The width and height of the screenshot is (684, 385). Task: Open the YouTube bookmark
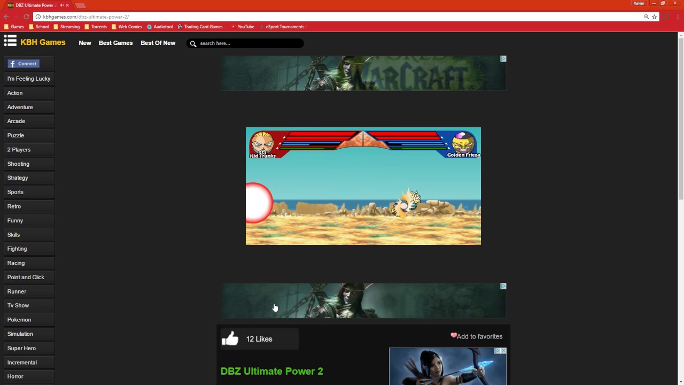tap(243, 27)
